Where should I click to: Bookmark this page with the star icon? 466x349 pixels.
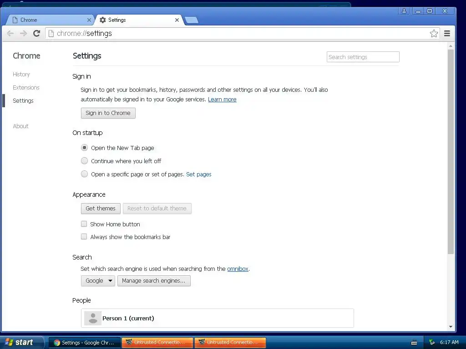click(434, 33)
